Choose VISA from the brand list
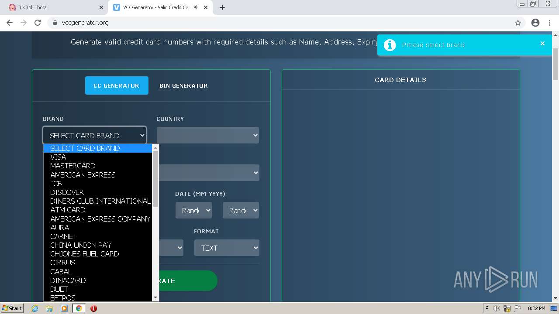The width and height of the screenshot is (559, 314). coord(98,157)
